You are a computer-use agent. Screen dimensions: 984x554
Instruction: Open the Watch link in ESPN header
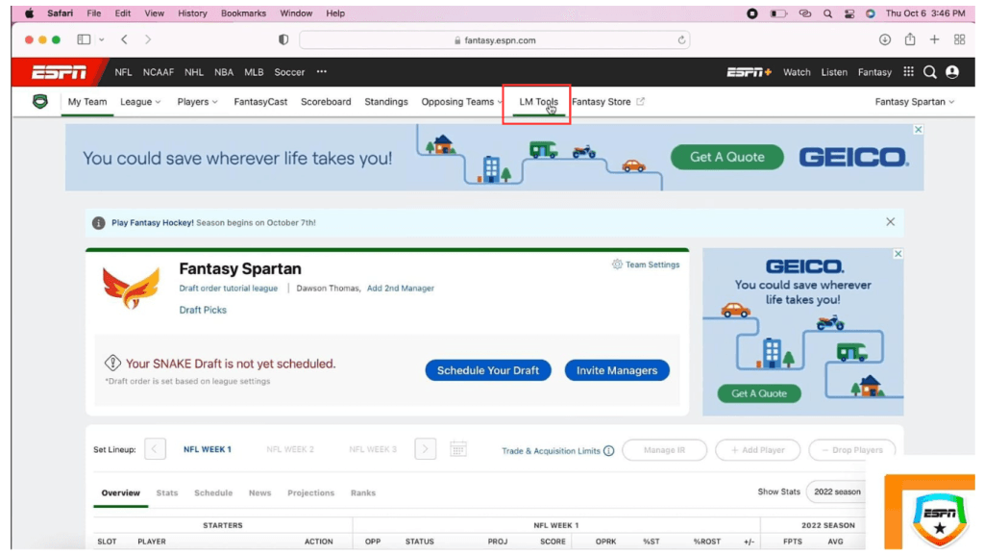(797, 72)
